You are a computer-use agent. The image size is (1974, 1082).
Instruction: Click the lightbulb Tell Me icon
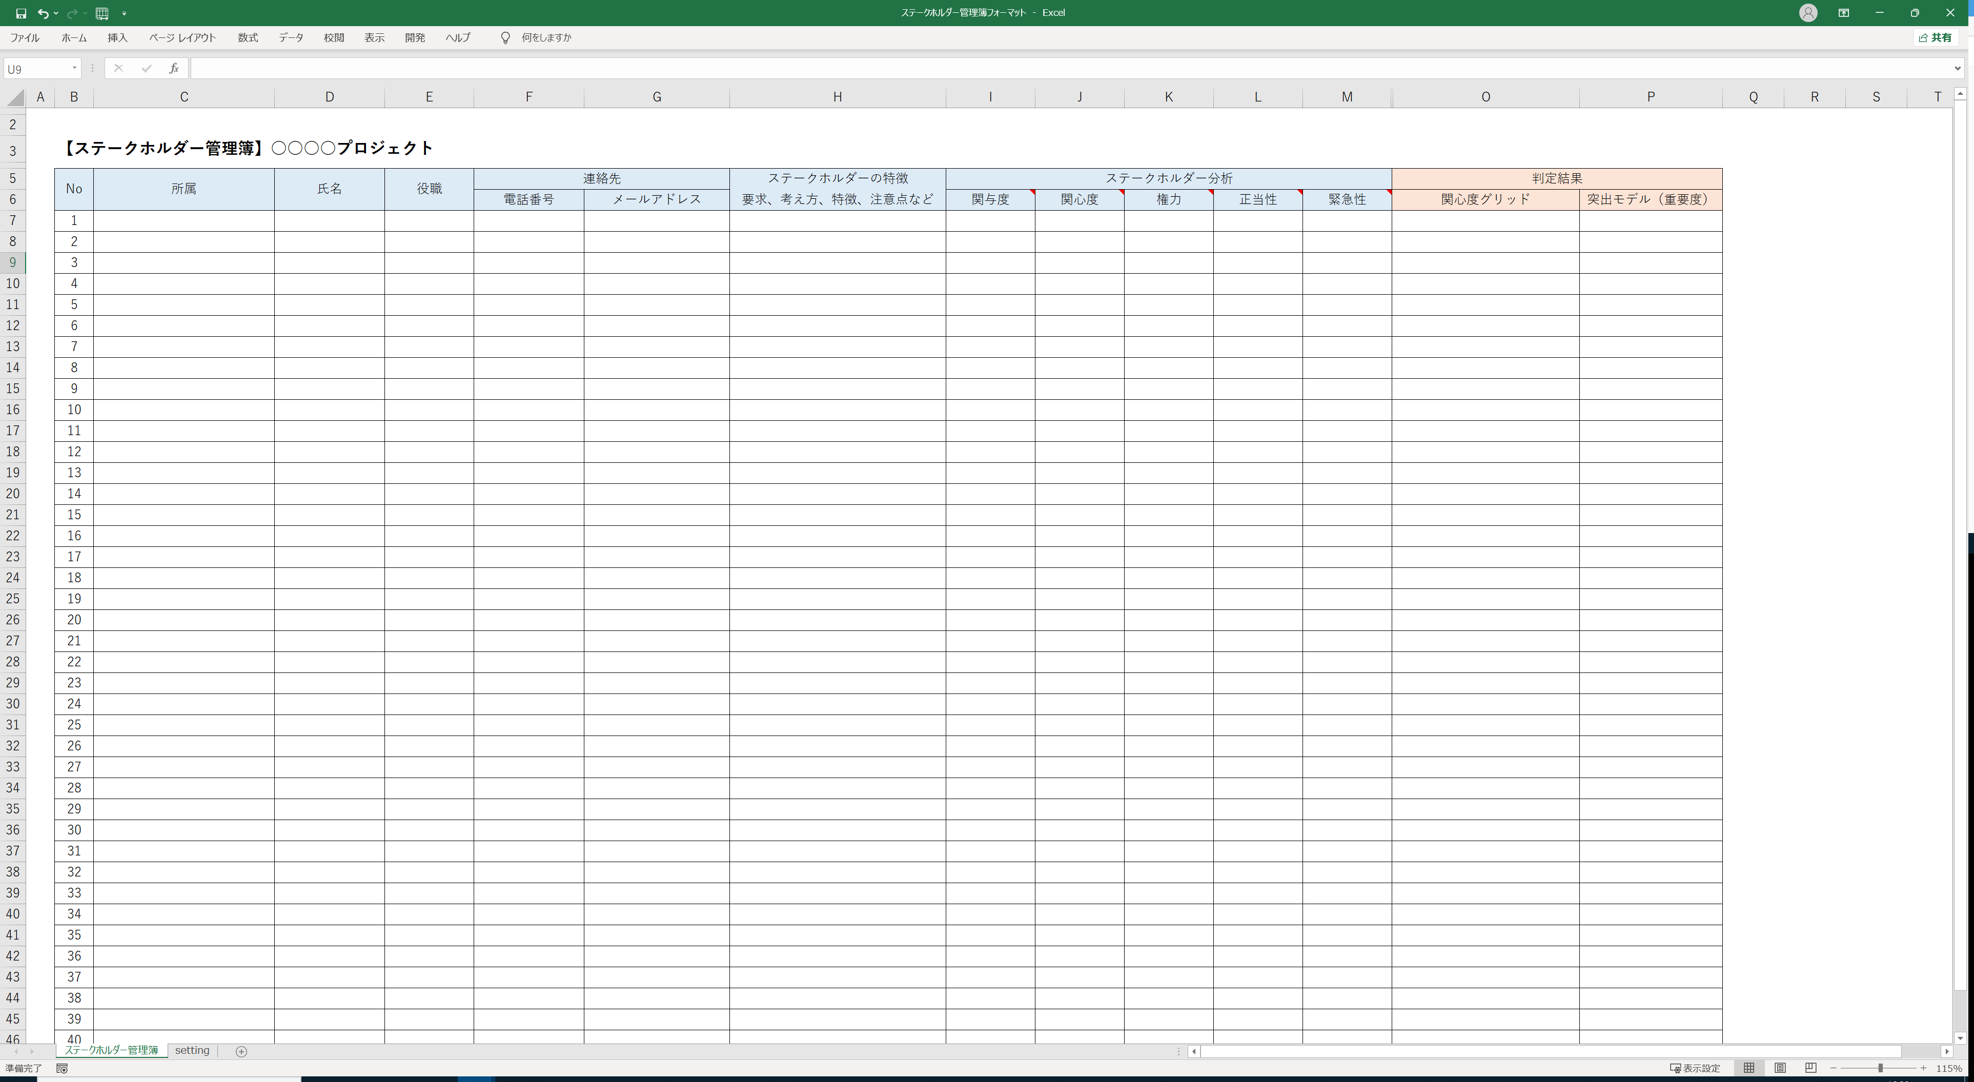(x=505, y=37)
